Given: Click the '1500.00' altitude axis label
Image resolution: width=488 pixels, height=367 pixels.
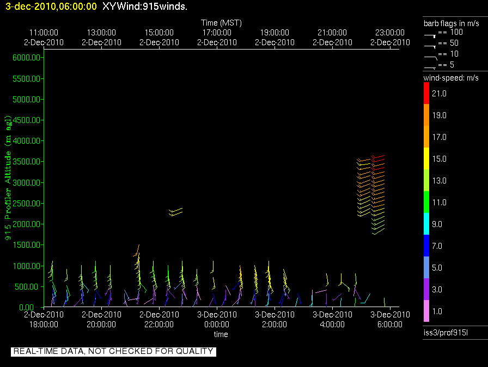Looking at the screenshot, I should pyautogui.click(x=27, y=245).
